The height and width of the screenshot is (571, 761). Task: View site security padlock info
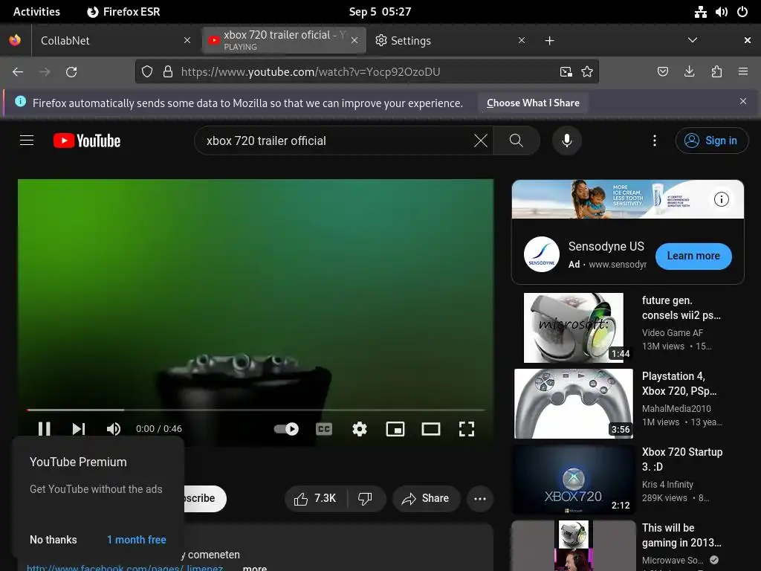167,72
